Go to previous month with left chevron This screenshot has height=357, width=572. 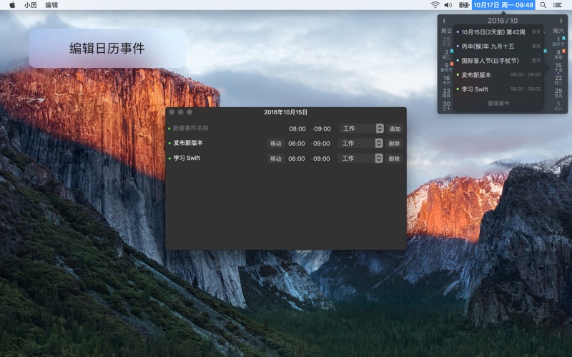click(x=444, y=21)
